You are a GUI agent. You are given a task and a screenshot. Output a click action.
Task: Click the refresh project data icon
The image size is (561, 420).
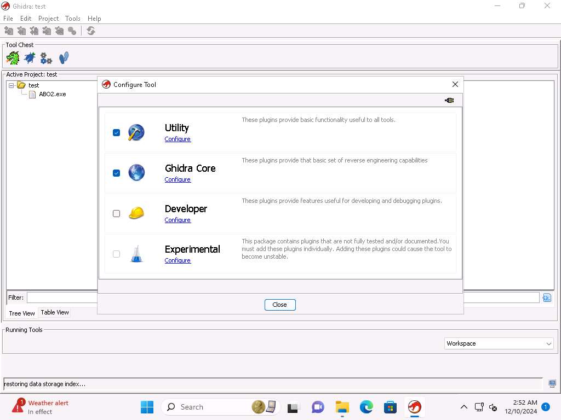(91, 31)
